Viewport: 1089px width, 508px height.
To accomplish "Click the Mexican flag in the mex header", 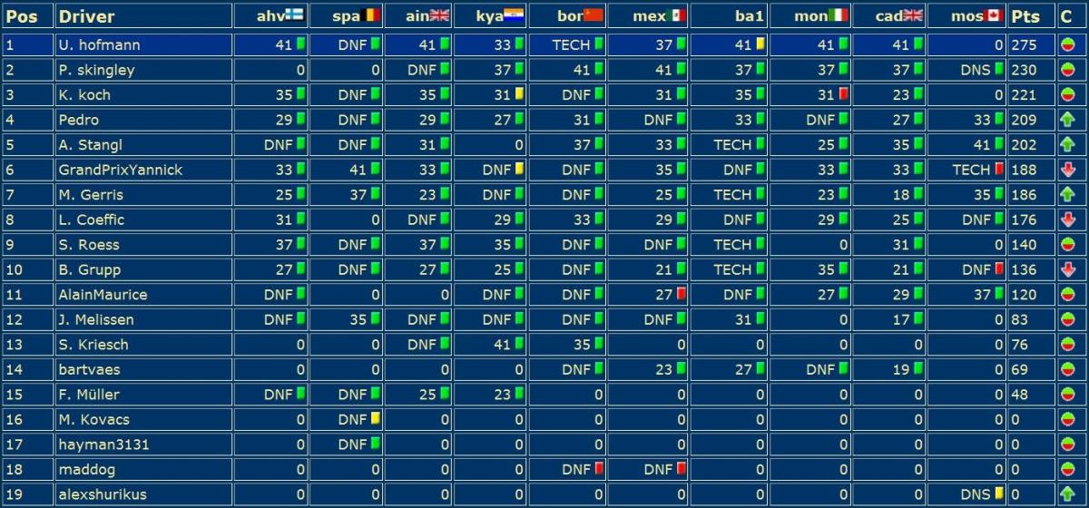I will tap(675, 15).
